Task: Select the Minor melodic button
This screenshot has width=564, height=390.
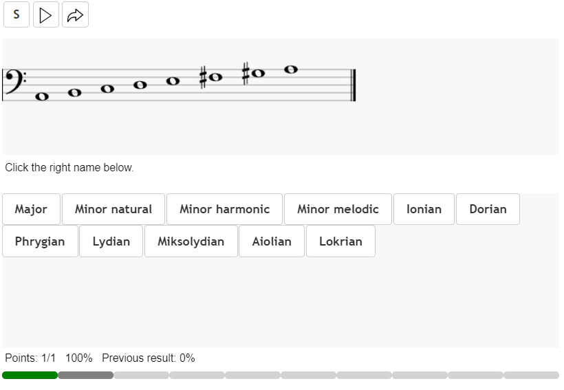Action: pyautogui.click(x=338, y=209)
